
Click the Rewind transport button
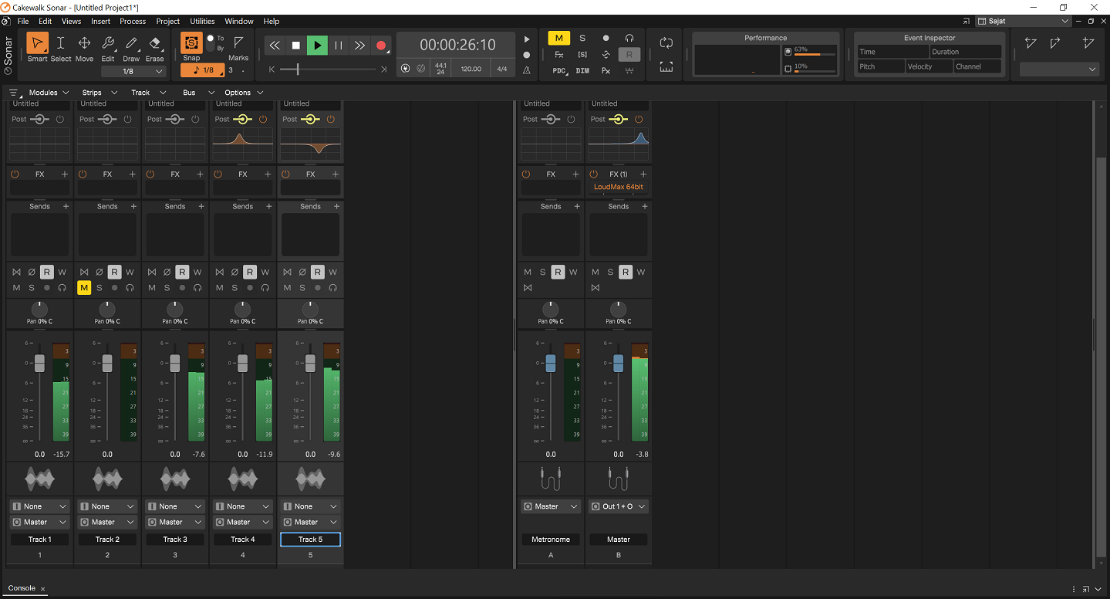tap(275, 46)
